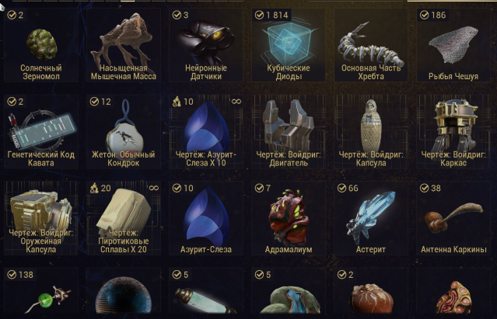This screenshot has height=319, width=497.
Task: Select the Астерит crystal item
Action: click(371, 218)
